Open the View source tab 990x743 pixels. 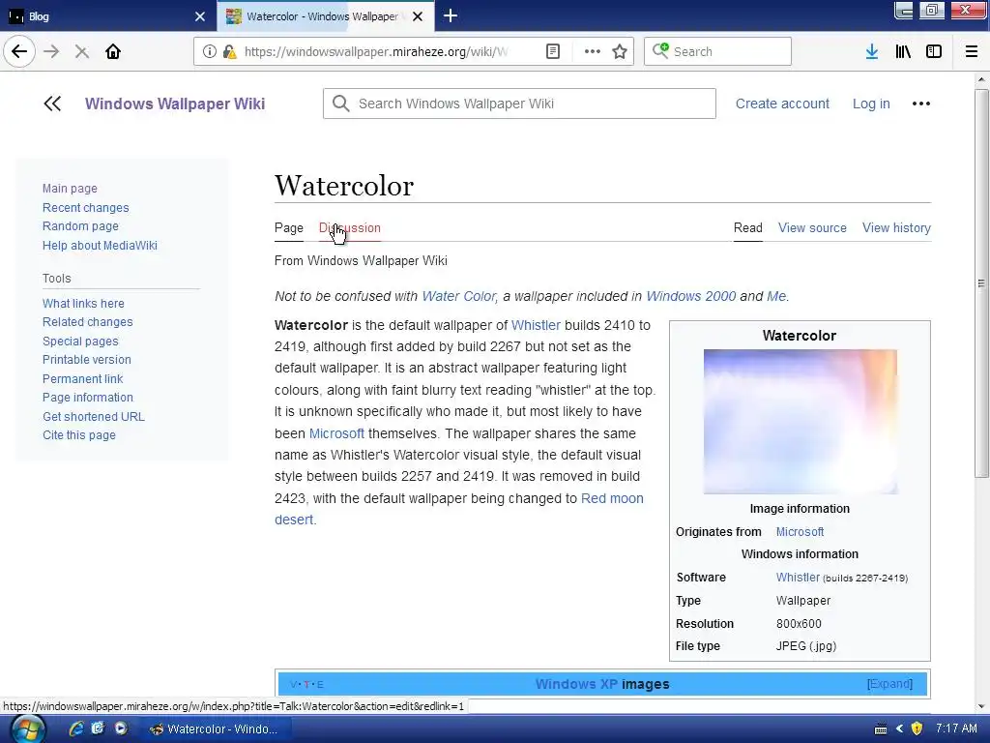pyautogui.click(x=812, y=228)
